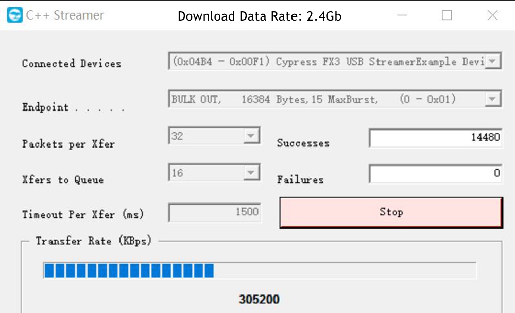Expand the Xfers to Queue dropdown arrow
Screen dimensions: 515x313
click(251, 173)
